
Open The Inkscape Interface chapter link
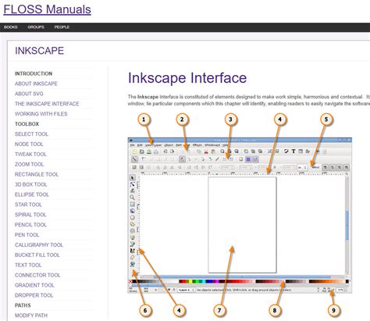click(47, 104)
